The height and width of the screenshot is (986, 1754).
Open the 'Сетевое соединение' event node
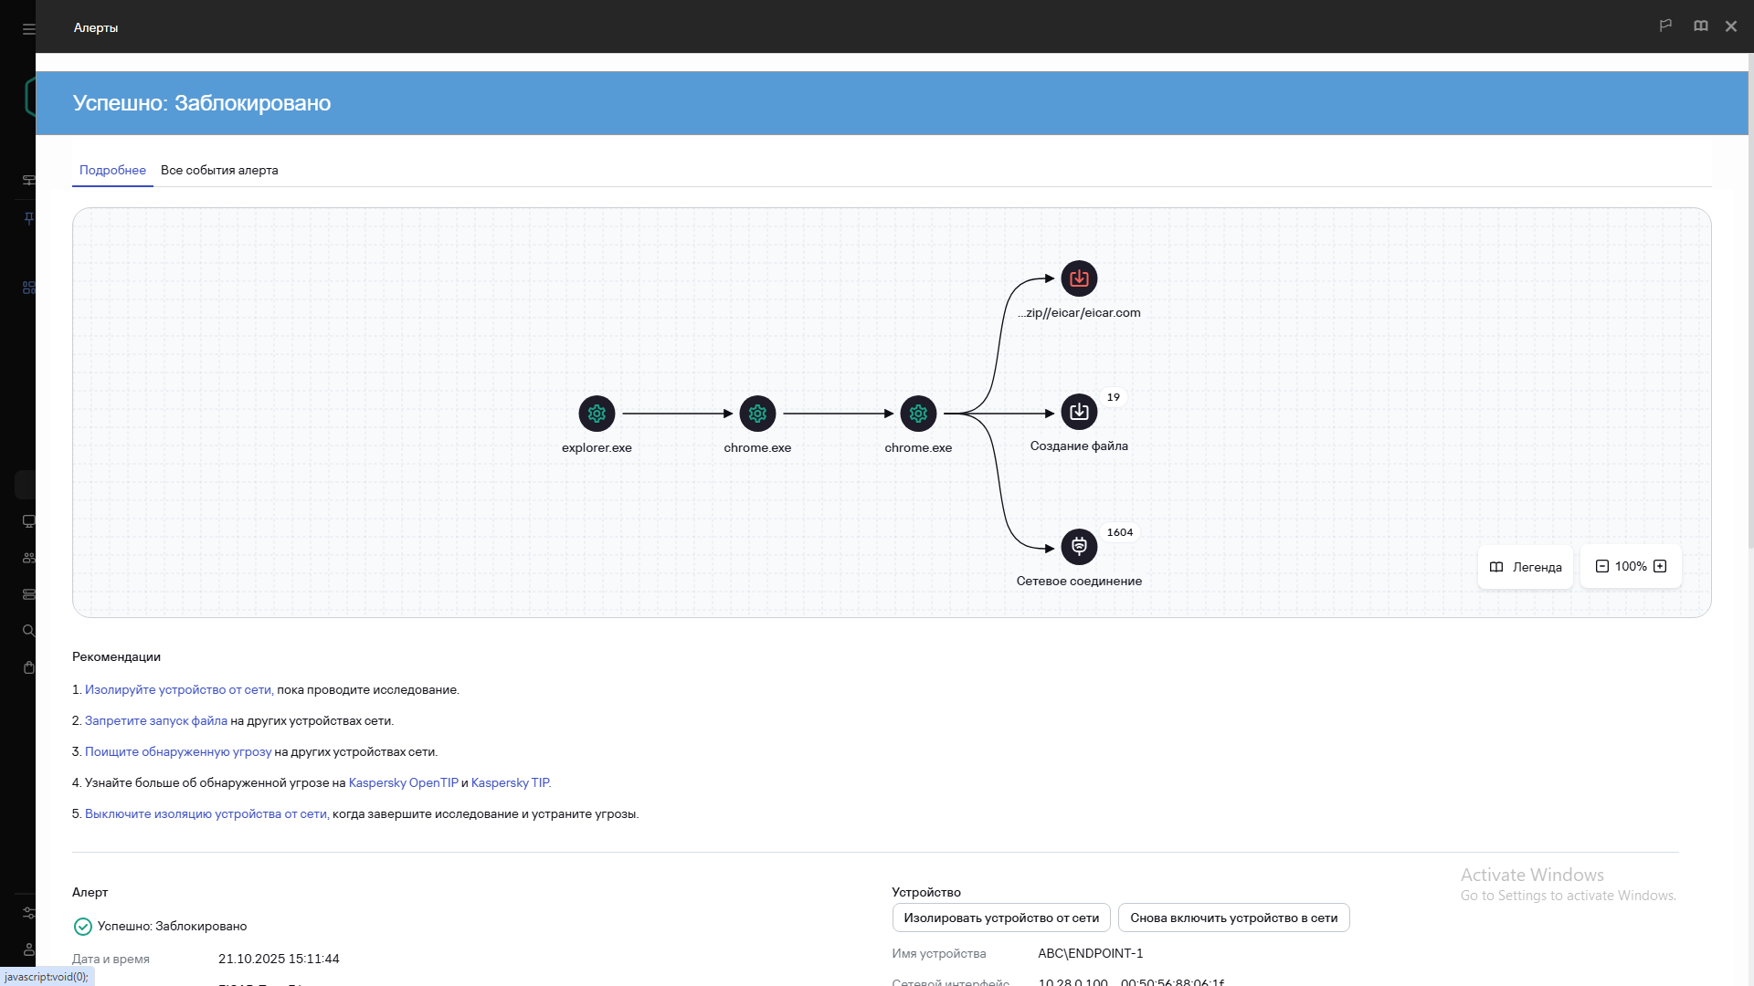1079,547
